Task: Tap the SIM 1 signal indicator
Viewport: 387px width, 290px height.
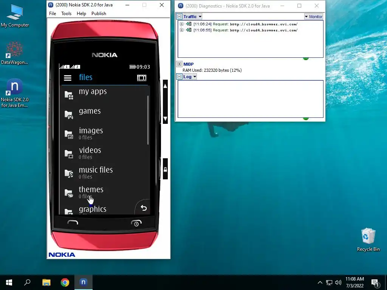Action: pyautogui.click(x=65, y=66)
